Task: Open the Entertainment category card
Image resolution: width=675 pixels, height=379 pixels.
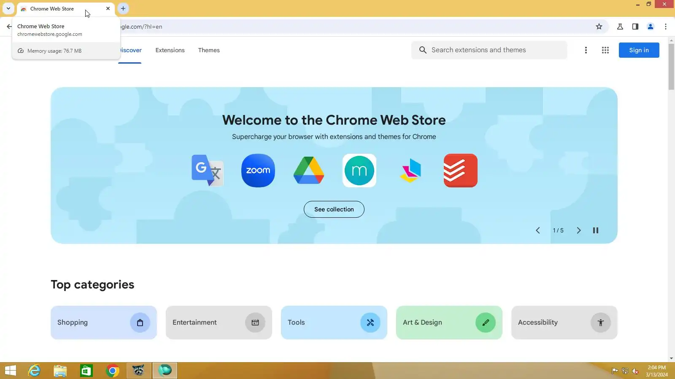Action: click(219, 323)
